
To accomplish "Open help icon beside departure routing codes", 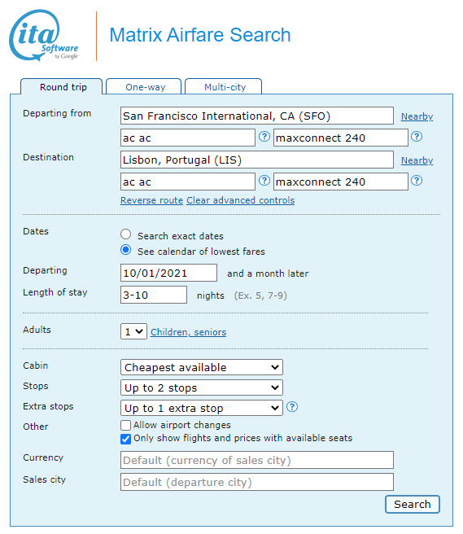I will (x=264, y=137).
